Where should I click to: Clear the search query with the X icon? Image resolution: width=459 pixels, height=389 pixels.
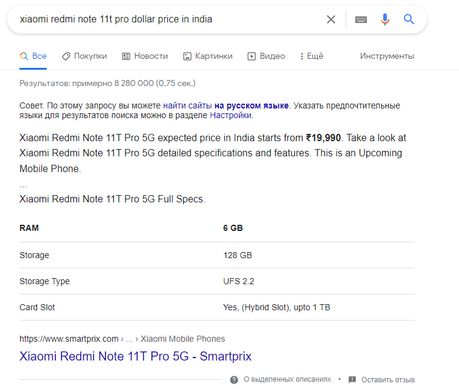tap(331, 19)
